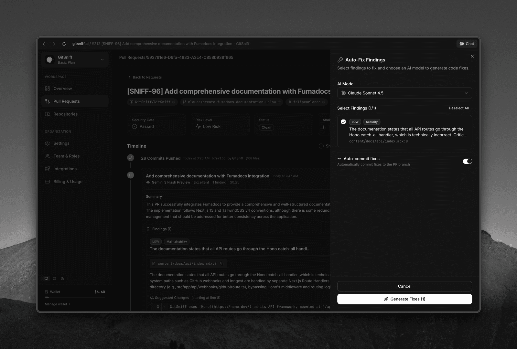Screen dimensions: 517x349
Task: Open Team & Roles in the sidebar
Action: [x=75, y=156]
